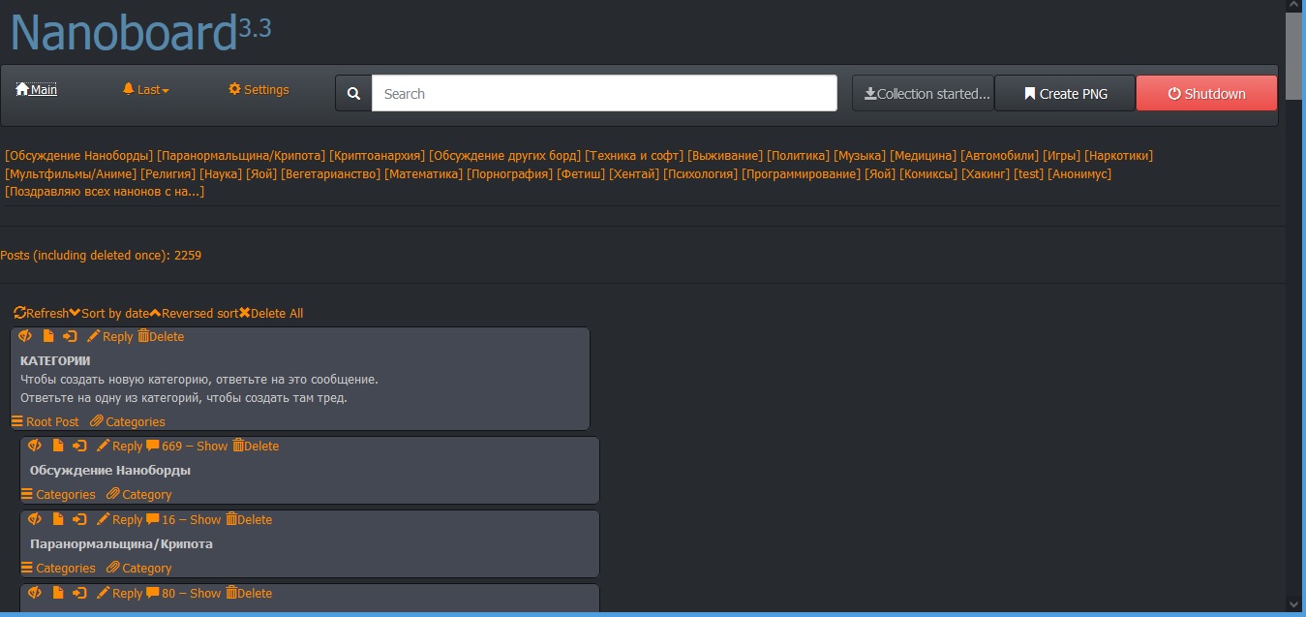Screen dimensions: 1306x617
Task: Open the Category link with the paperclip in the Обсуждение Наноборды post
Action: 139,494
